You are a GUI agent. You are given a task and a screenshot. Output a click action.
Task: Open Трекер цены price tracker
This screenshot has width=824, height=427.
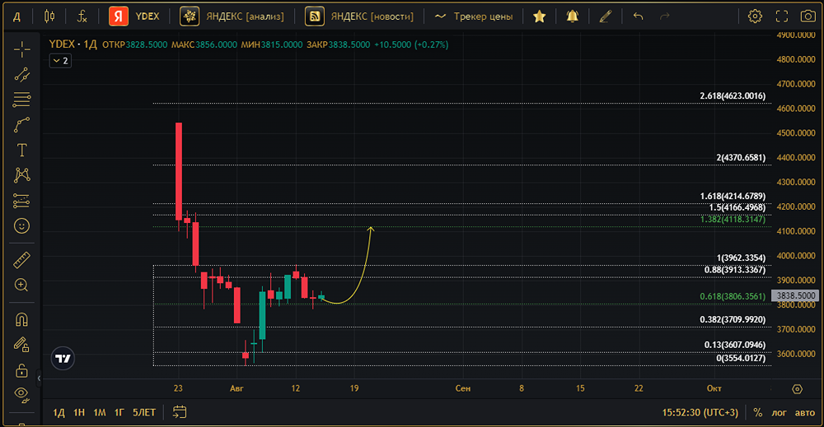pyautogui.click(x=474, y=16)
